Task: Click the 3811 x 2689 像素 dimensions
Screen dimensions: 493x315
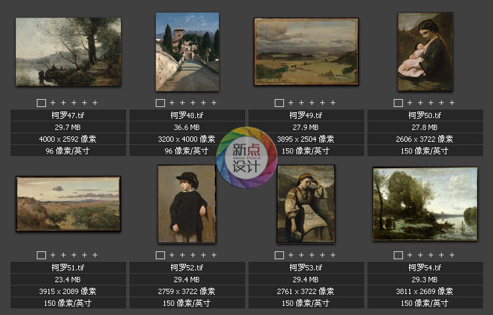Action: 425,291
